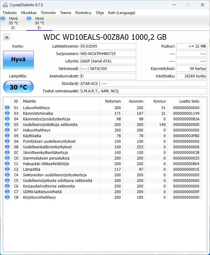This screenshot has width=210, height=255.
Task: Click status orb for C4 Sektoreiden uudelleensijoituskertoja
Action: point(7,175)
